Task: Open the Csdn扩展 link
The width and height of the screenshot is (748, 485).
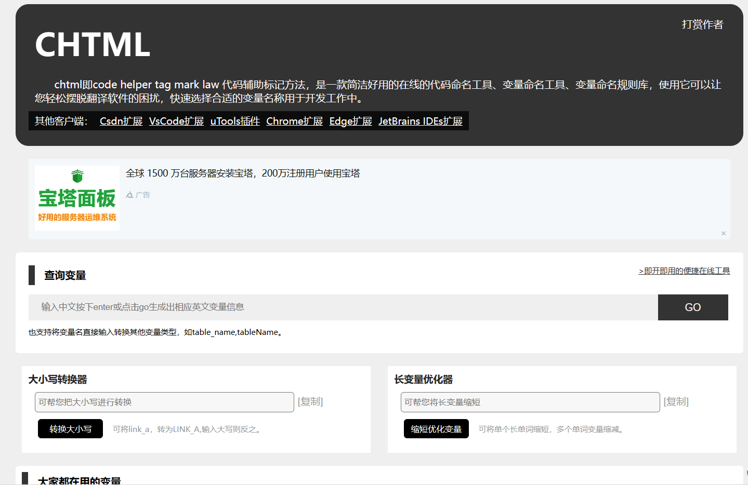Action: point(121,121)
